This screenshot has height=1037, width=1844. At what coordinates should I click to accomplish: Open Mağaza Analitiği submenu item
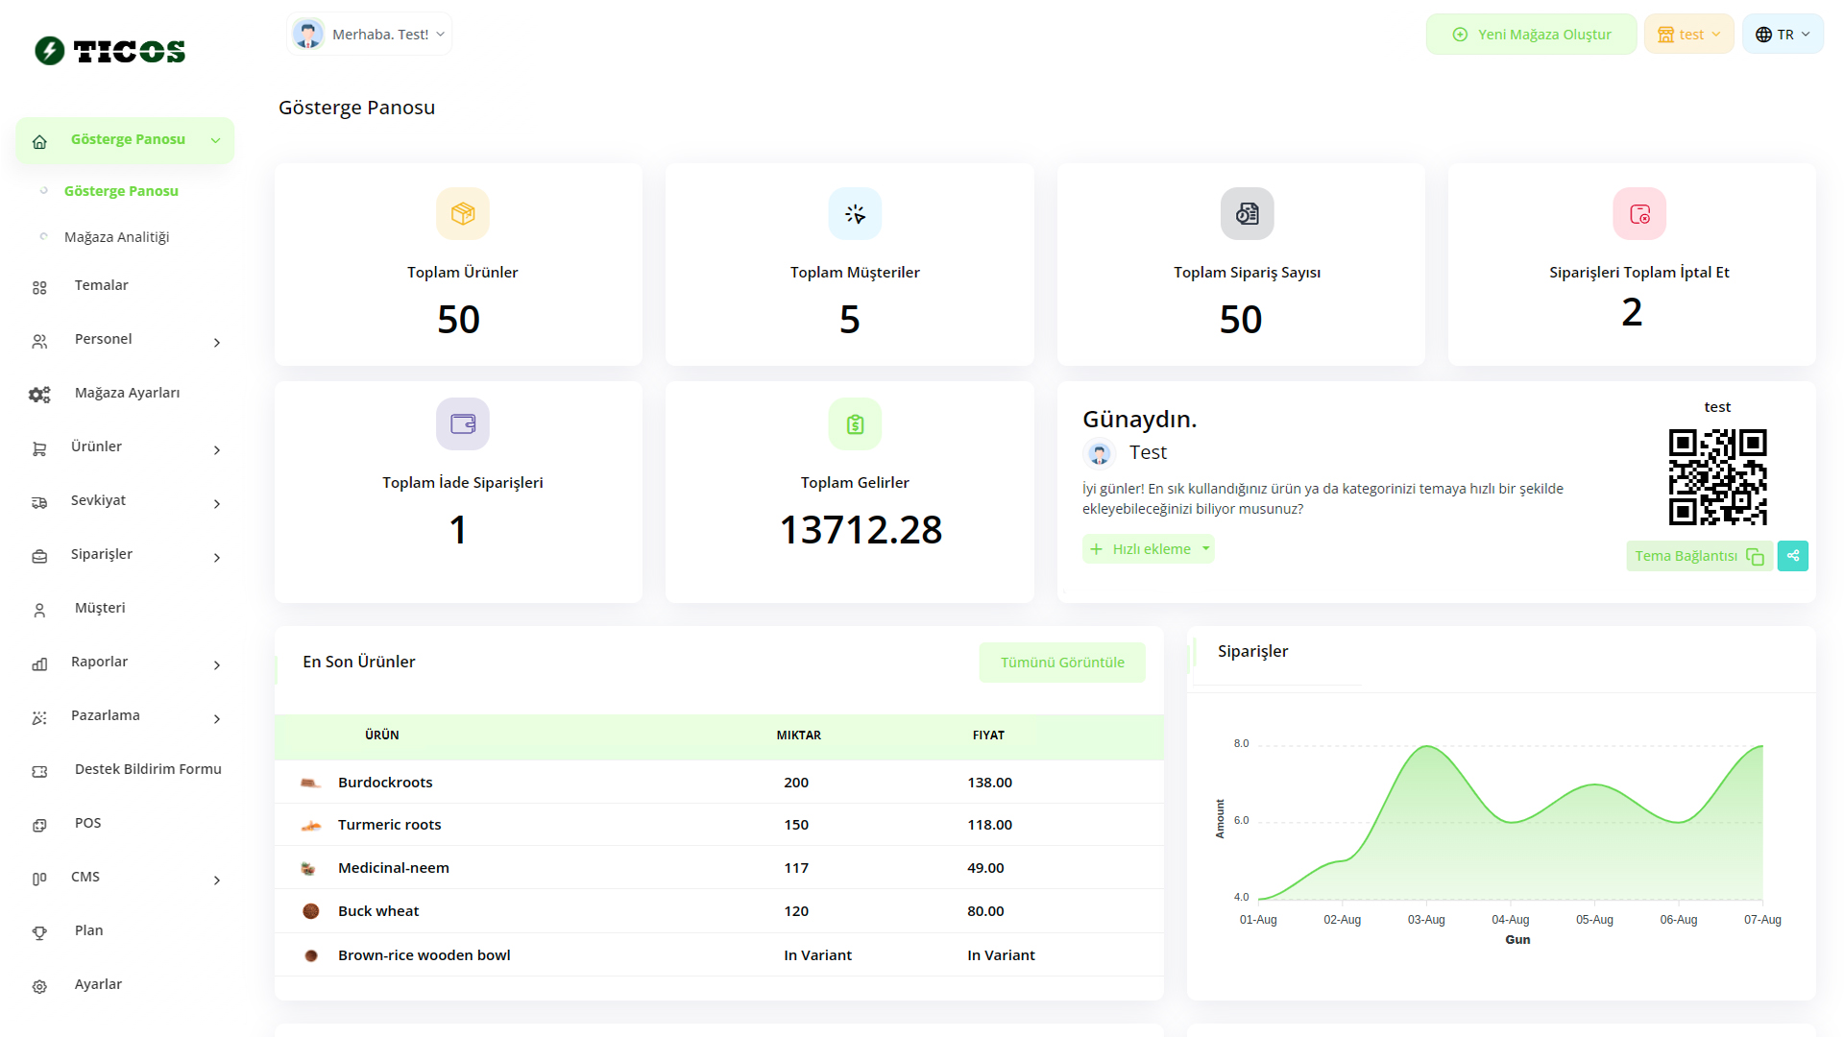pos(116,237)
